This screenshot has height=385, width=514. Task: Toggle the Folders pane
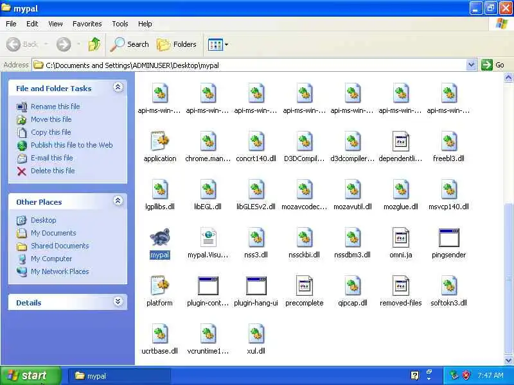coord(176,44)
